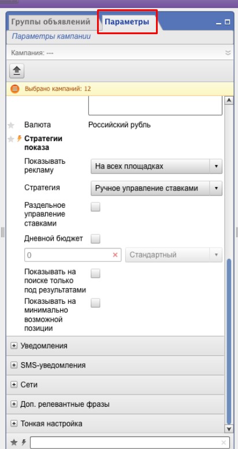Image resolution: width=238 pixels, height=449 pixels.
Task: Collapse the campaign header double chevron
Action: click(228, 53)
